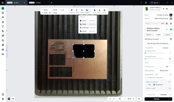Screen dimensions: 174x102
Task: Click the zoom in plus button
Action: pos(133,99)
